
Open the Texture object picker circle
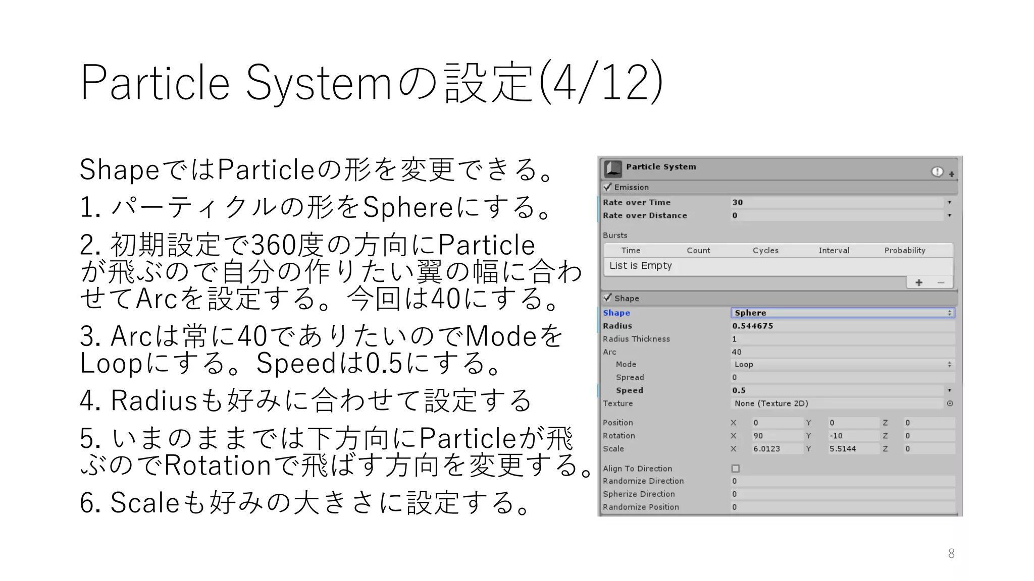click(x=950, y=403)
